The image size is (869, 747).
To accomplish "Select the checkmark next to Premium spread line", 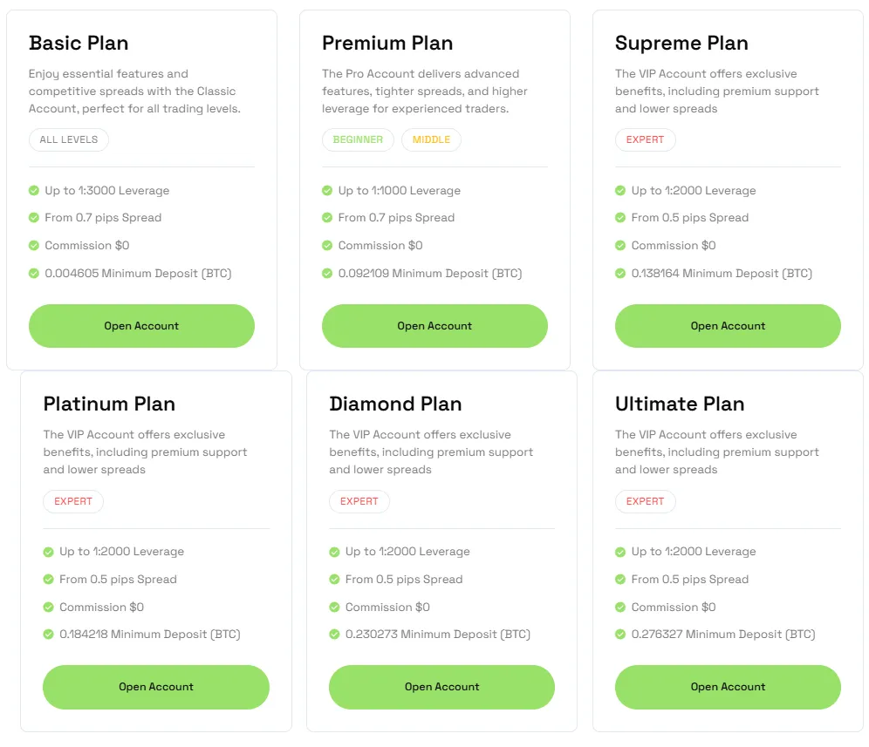I will [x=326, y=217].
